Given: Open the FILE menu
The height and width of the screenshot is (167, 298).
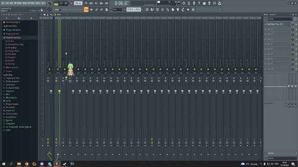Looking at the screenshot, I should (3, 3).
